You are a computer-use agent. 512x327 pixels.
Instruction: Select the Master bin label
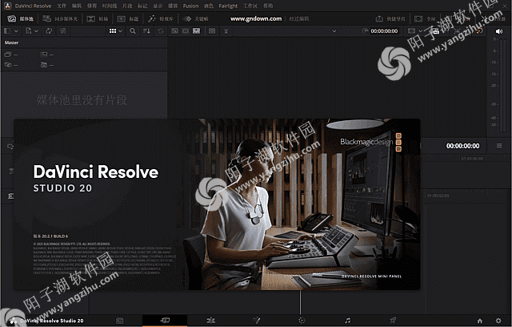pyautogui.click(x=11, y=42)
